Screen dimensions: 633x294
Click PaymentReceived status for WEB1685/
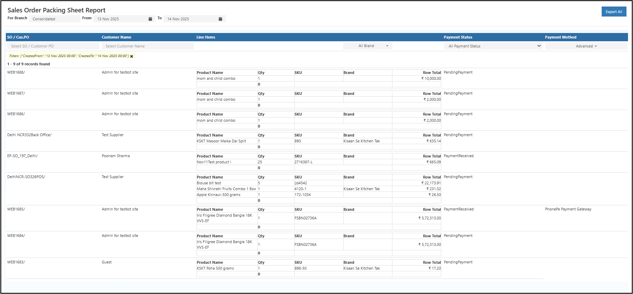click(x=458, y=209)
